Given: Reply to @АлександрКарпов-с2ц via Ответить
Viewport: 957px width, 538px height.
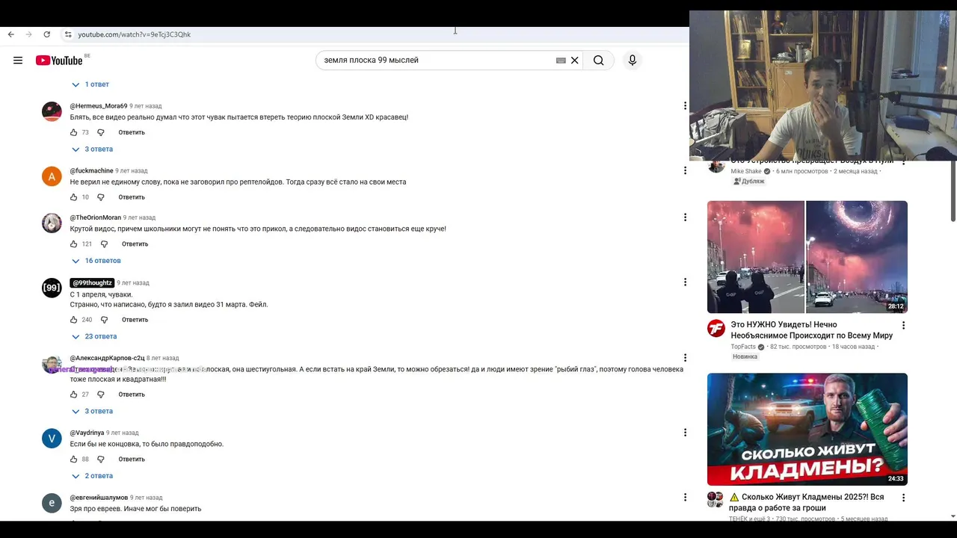Looking at the screenshot, I should 132,395.
